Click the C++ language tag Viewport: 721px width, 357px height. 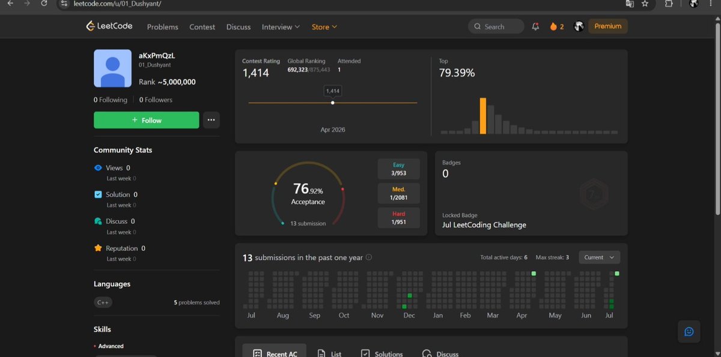103,302
